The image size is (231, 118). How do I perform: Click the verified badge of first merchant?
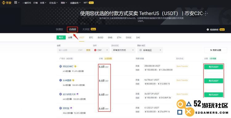pos(75,66)
